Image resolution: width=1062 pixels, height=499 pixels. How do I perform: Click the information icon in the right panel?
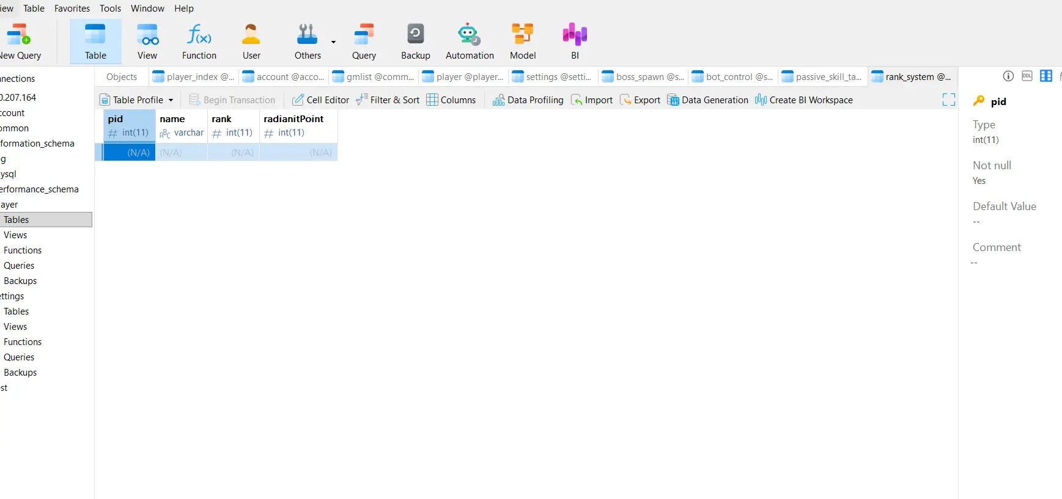tap(1008, 76)
